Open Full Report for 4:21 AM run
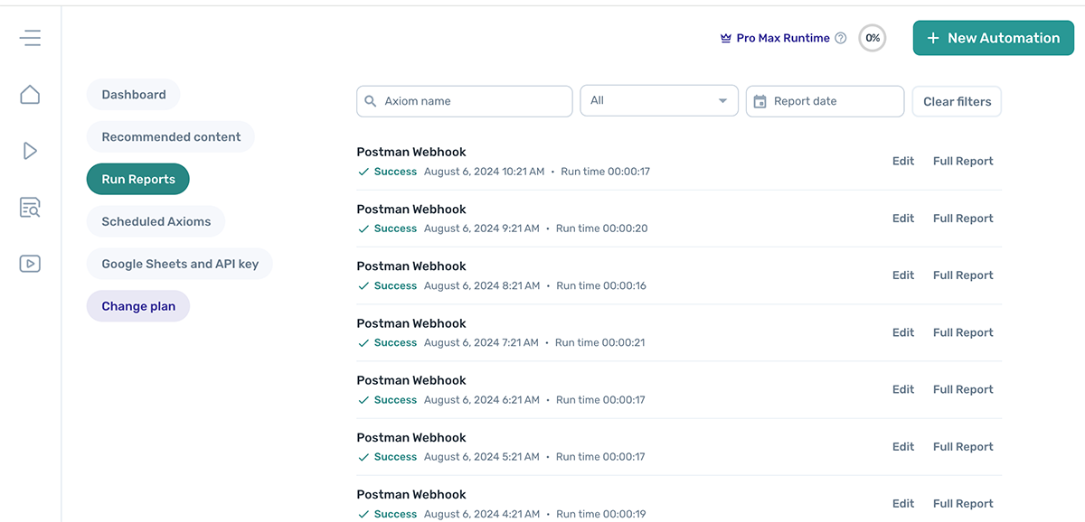This screenshot has height=522, width=1085. 963,504
